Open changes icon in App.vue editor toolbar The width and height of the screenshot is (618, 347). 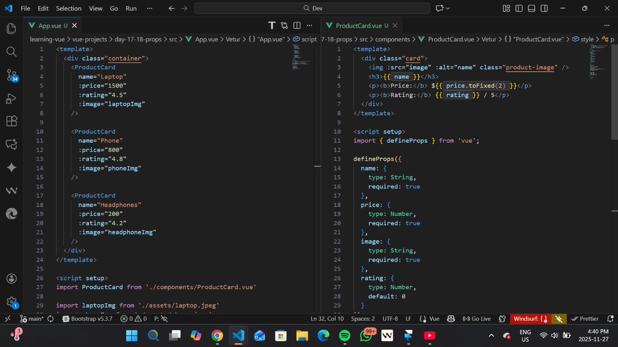click(x=284, y=25)
